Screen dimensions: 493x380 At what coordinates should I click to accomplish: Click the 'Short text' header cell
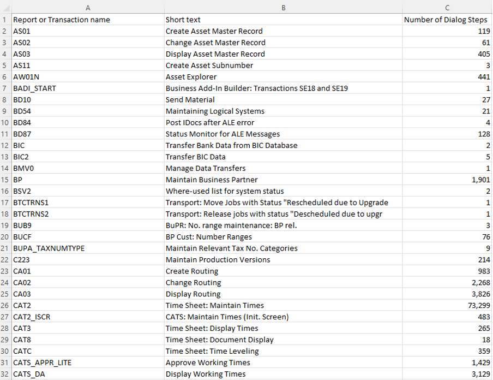tap(183, 20)
